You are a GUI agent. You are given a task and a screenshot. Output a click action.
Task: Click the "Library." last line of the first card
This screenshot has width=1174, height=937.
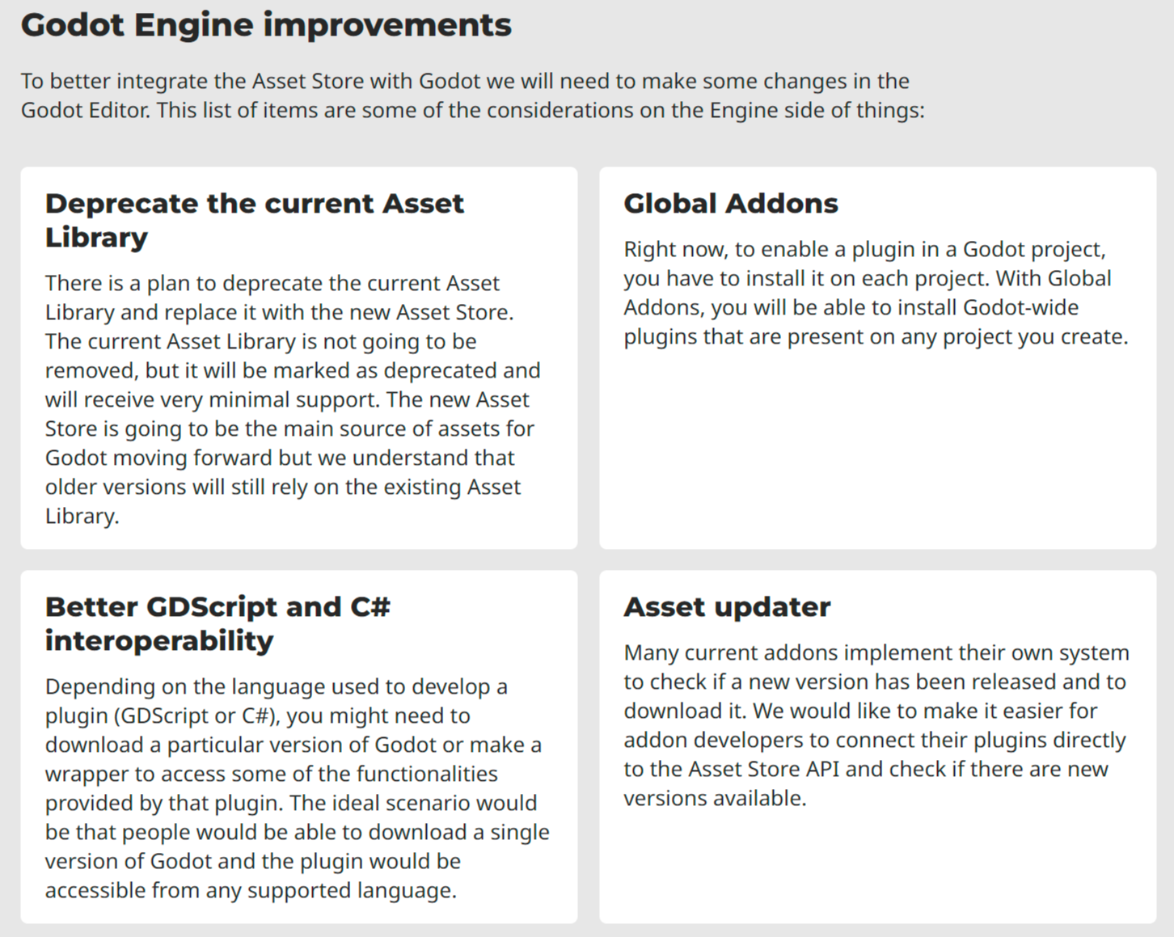(82, 516)
